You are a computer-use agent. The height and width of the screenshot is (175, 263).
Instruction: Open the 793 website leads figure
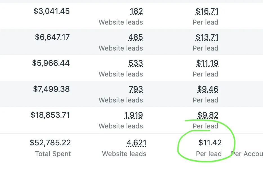[136, 89]
